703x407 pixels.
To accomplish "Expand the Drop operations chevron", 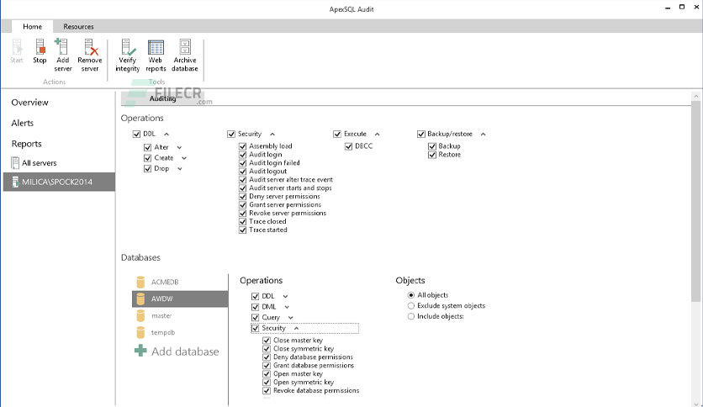I will click(x=180, y=169).
